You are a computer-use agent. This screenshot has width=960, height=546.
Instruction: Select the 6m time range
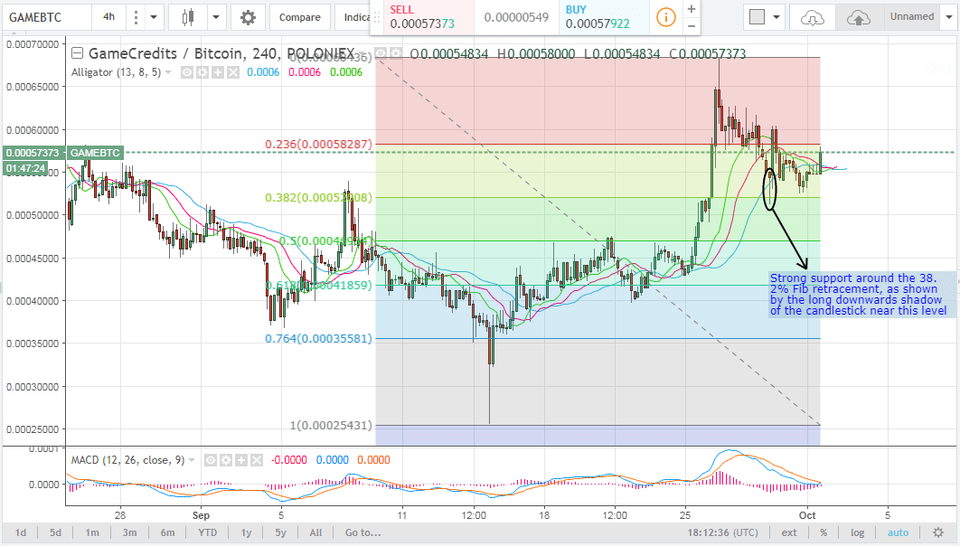(168, 532)
